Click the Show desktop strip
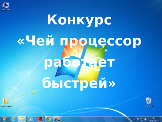162x122 pixels. tap(161, 119)
